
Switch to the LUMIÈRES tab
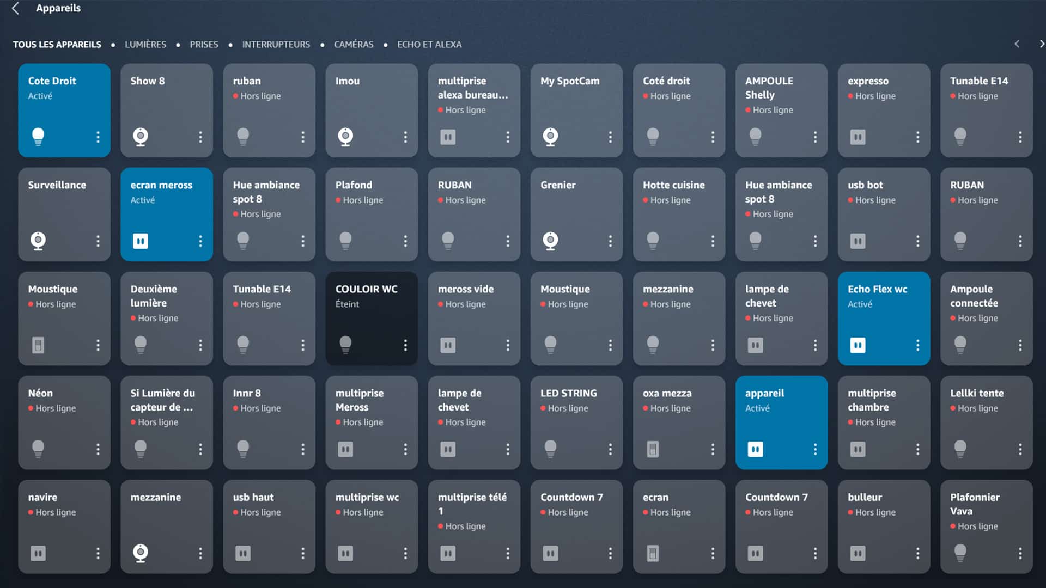(145, 45)
